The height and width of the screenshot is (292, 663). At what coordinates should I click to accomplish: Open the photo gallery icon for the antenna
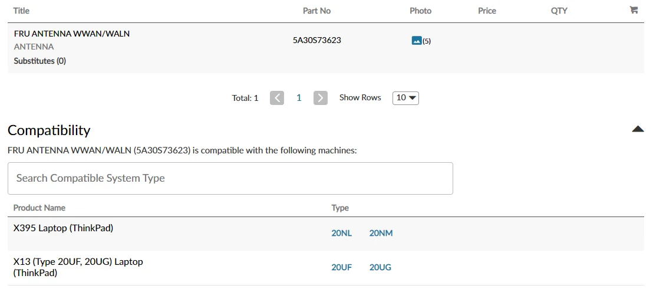pyautogui.click(x=417, y=41)
